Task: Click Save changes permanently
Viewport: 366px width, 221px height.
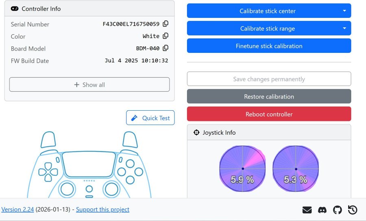Action: pos(269,79)
